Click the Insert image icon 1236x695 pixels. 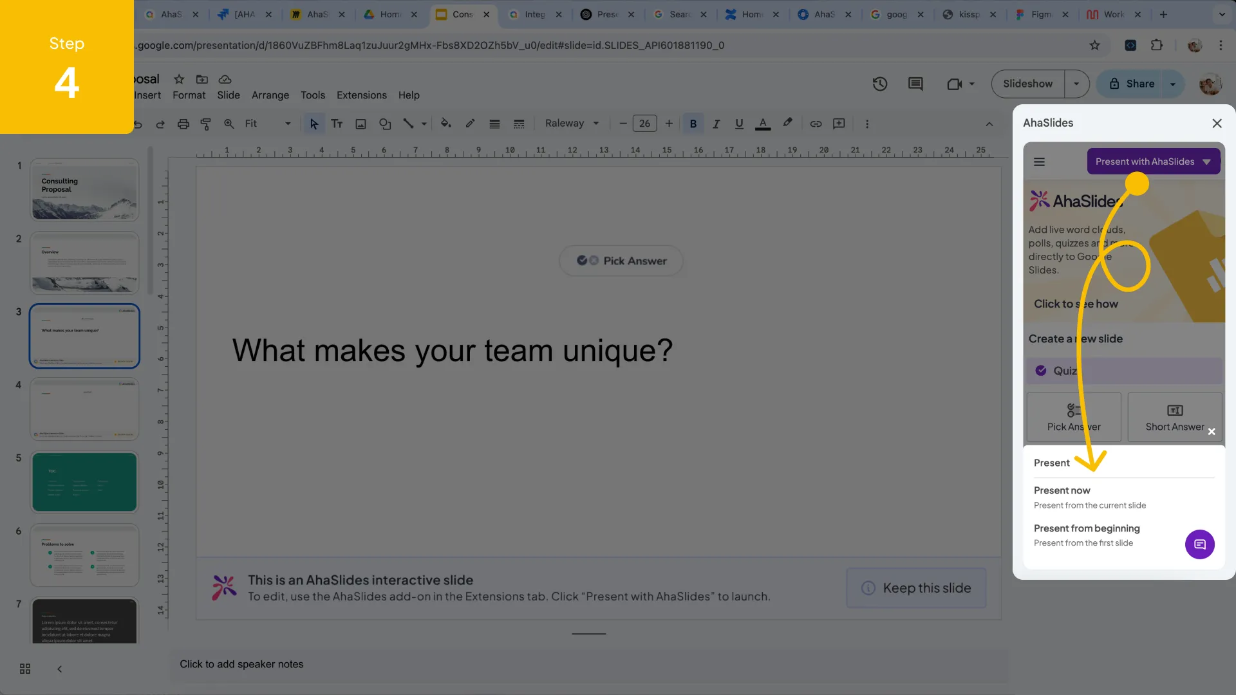[360, 124]
